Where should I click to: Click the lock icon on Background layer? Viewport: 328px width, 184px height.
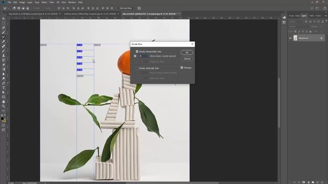tap(321, 38)
